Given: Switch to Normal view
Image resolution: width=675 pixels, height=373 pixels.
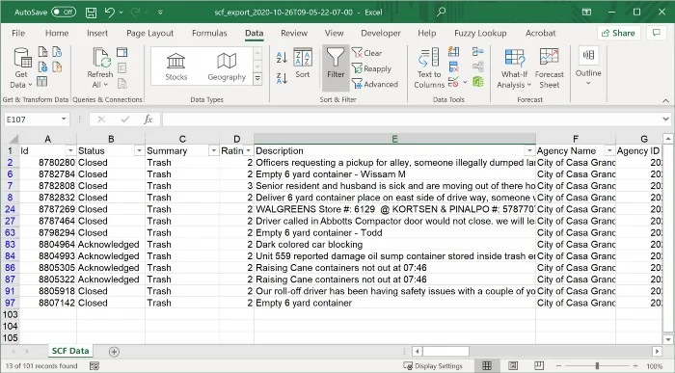Looking at the screenshot, I should pos(487,365).
